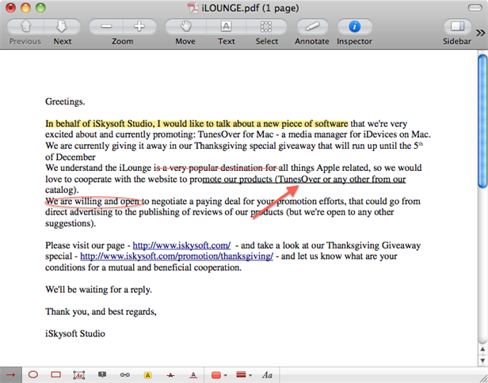The height and width of the screenshot is (383, 488).
Task: Select the underline text tool
Action: (193, 375)
